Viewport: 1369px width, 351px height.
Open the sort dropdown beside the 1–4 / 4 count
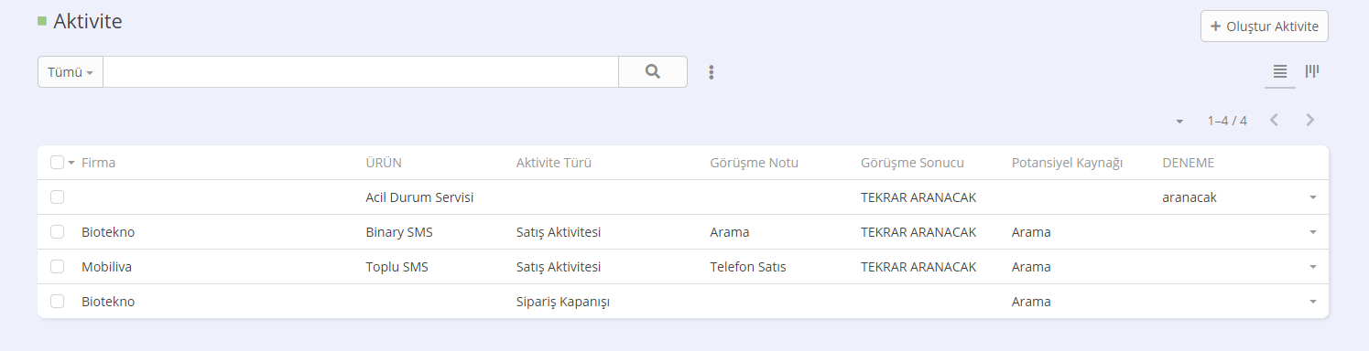[1179, 121]
